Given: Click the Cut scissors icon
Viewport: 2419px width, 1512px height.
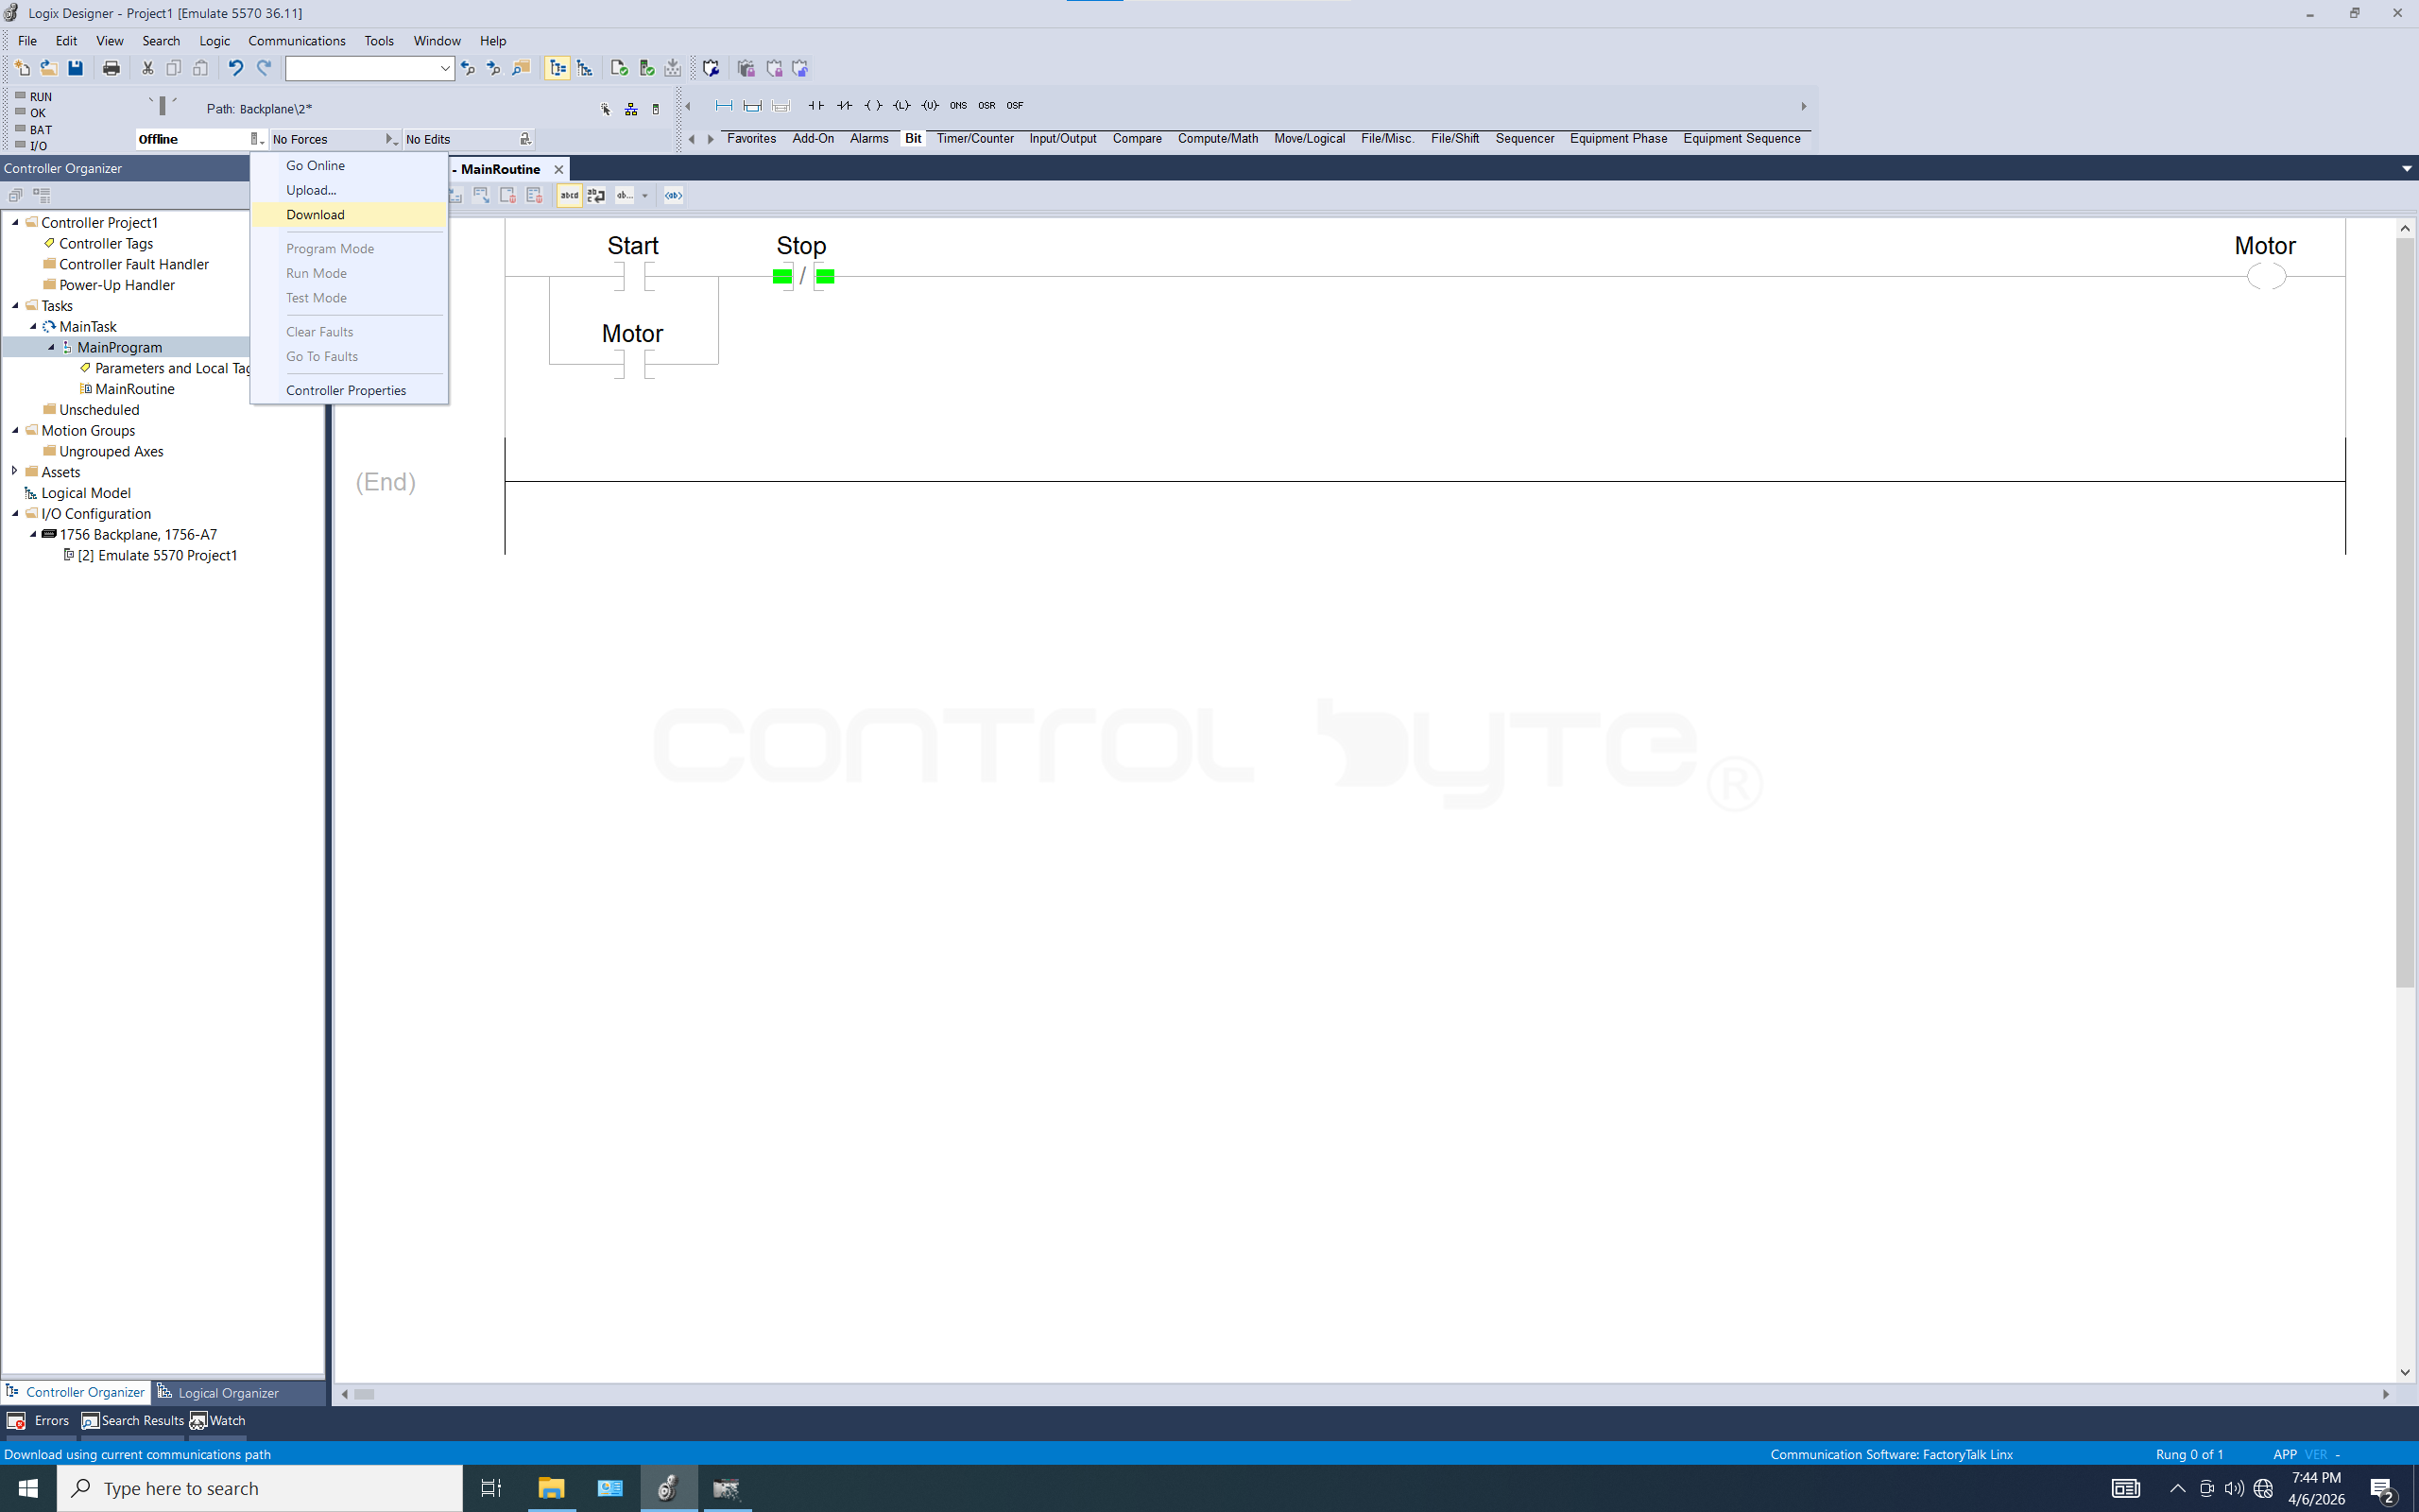Looking at the screenshot, I should 147,68.
